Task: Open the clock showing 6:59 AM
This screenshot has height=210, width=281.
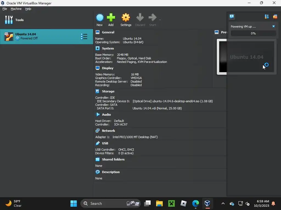Action: [x=262, y=203]
